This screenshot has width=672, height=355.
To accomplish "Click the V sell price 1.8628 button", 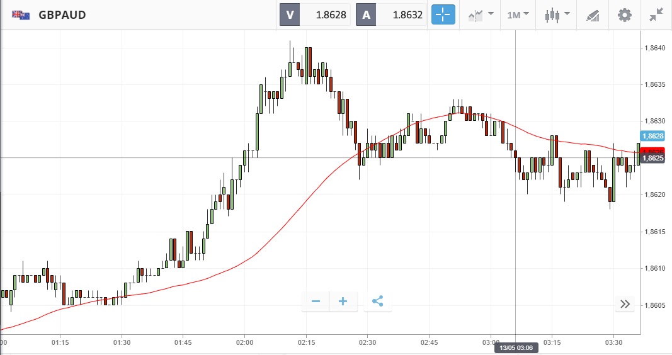I will tap(315, 15).
